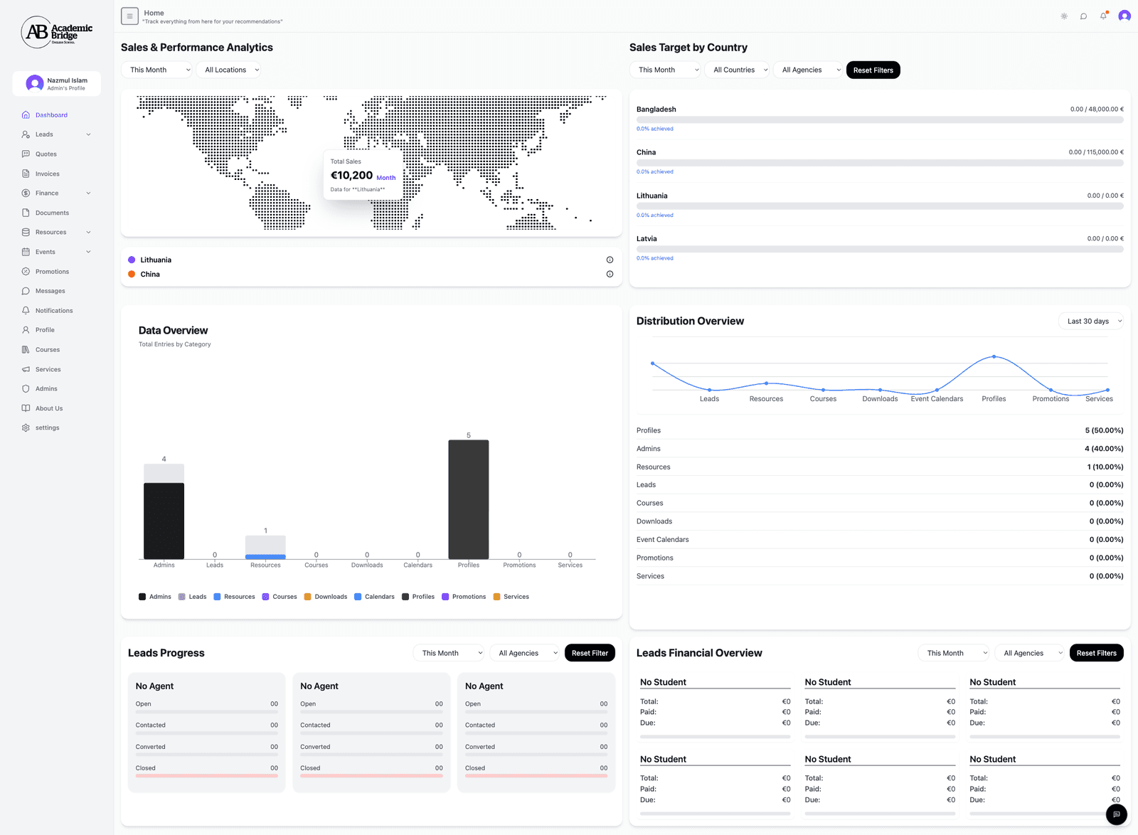The width and height of the screenshot is (1138, 835).
Task: Click Reset Filter in Leads Progress
Action: coord(589,653)
